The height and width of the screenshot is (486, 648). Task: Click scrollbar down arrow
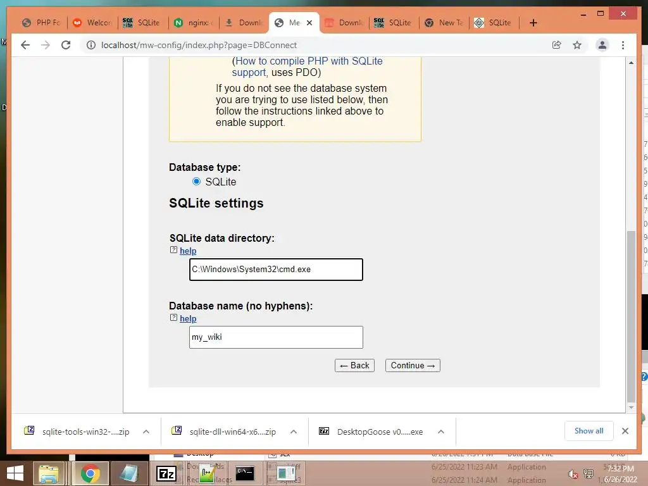[631, 408]
